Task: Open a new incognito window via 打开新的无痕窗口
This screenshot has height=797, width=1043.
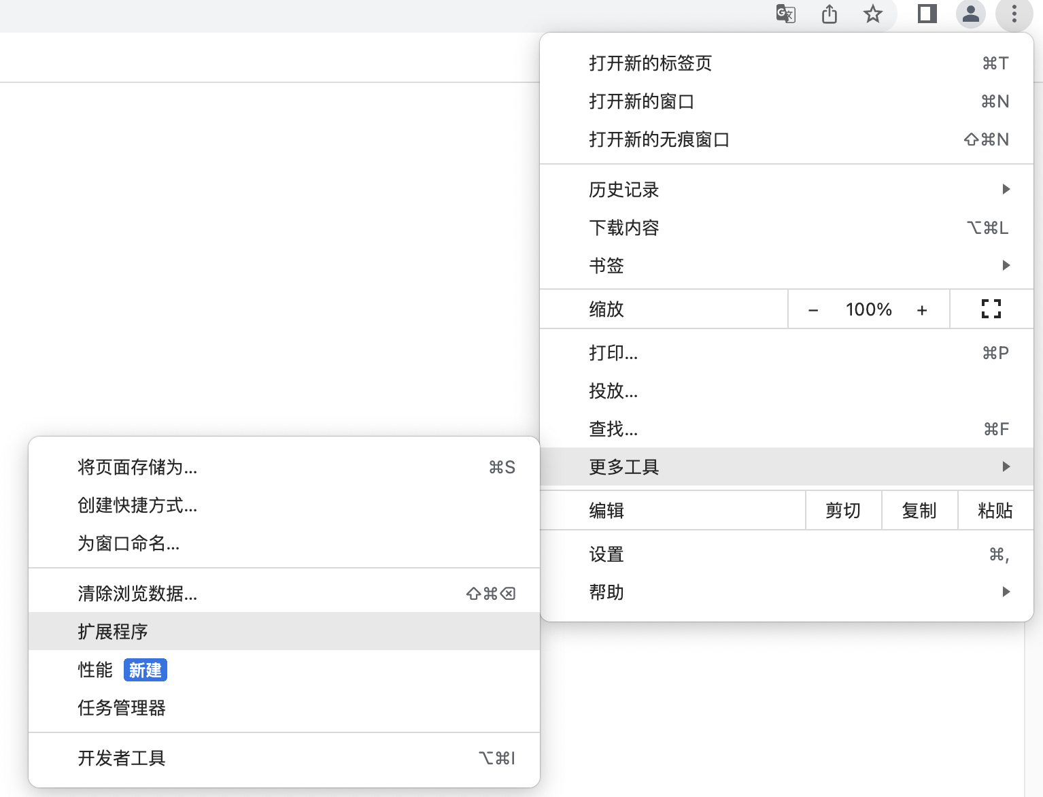Action: click(659, 139)
